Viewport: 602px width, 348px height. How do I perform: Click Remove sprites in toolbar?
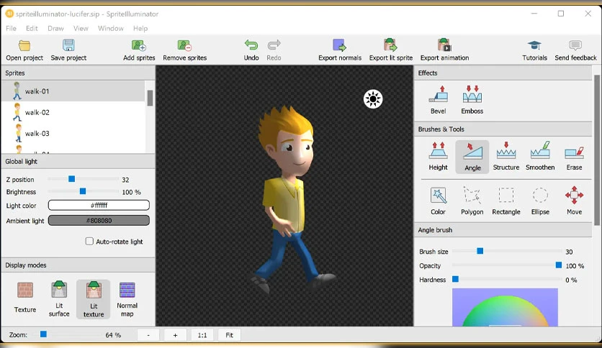tap(184, 50)
